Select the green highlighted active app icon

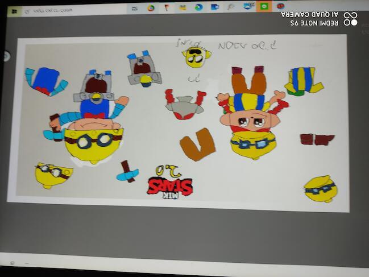264,6
